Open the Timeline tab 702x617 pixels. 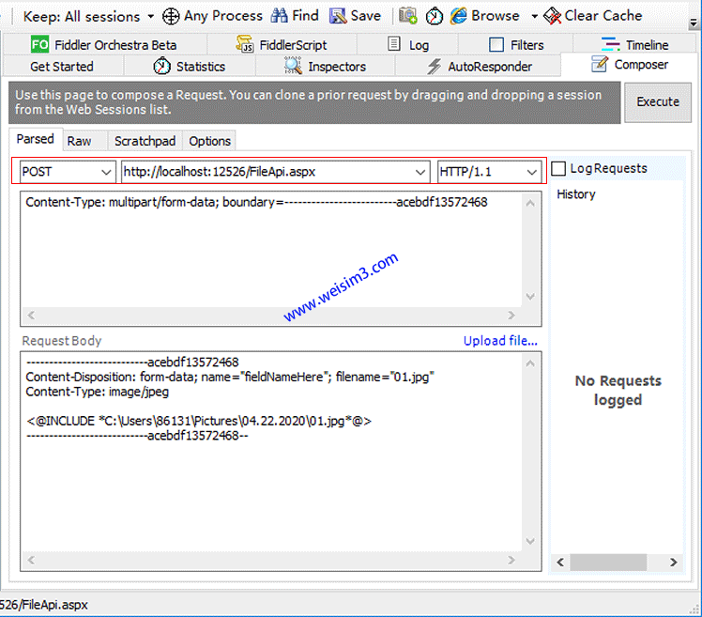(x=634, y=45)
